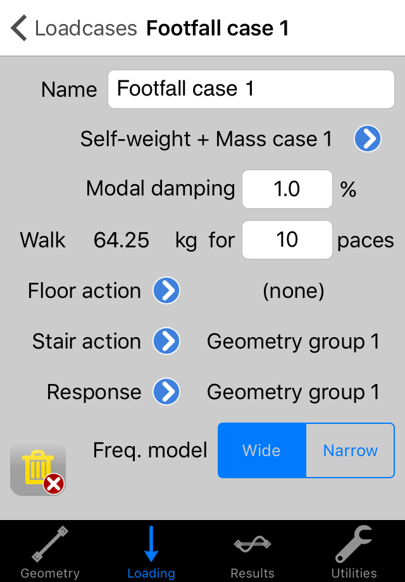
Task: Open the Stair action options
Action: pyautogui.click(x=166, y=341)
